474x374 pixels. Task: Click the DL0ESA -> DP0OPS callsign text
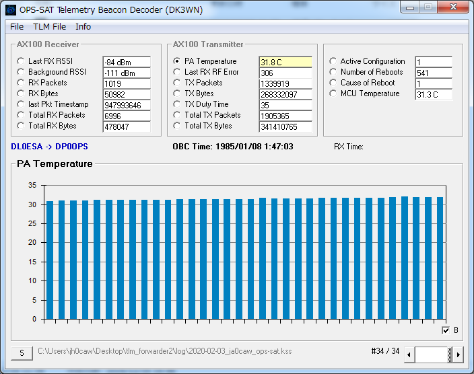(49, 147)
